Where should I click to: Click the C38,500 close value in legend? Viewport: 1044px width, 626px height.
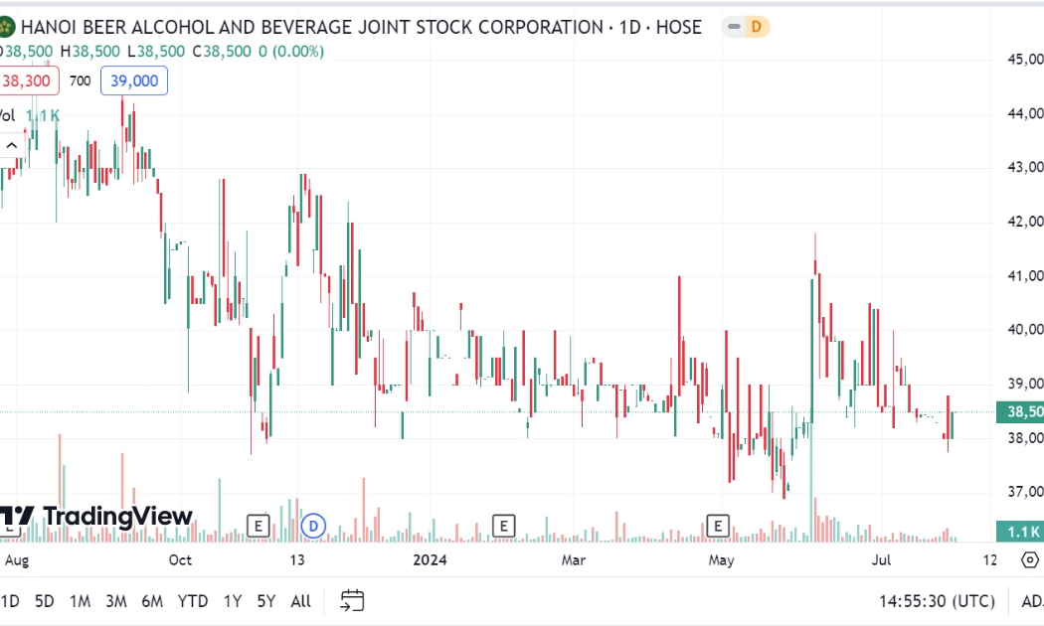coord(222,52)
